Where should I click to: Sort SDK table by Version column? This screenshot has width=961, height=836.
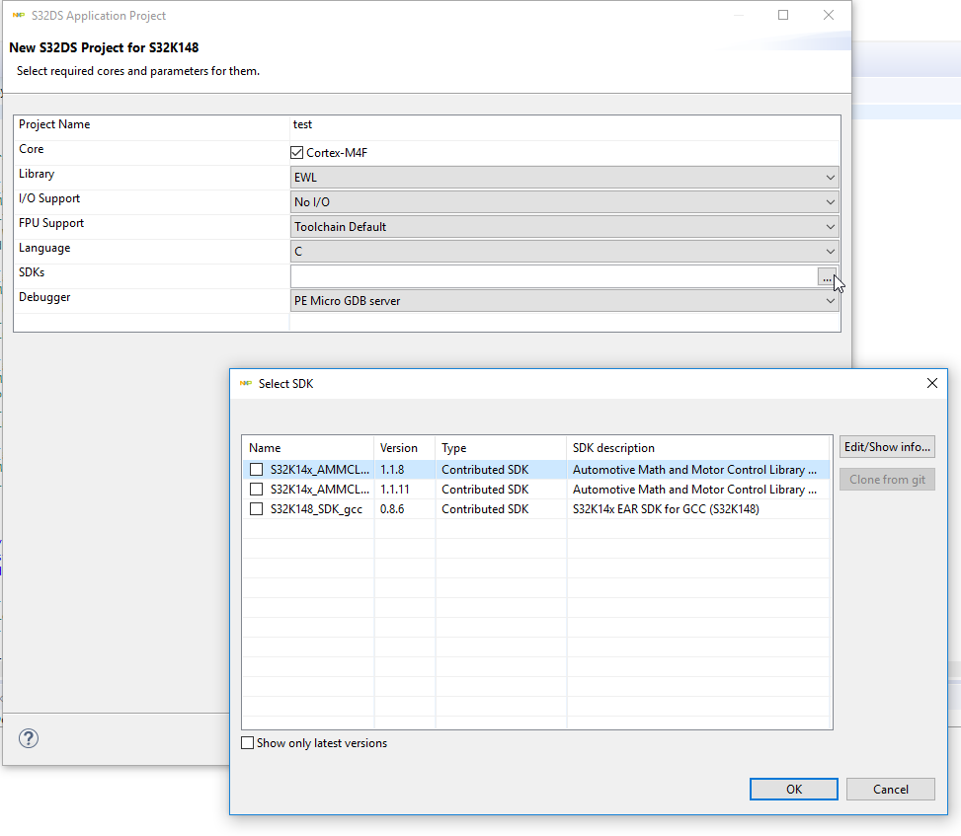405,448
